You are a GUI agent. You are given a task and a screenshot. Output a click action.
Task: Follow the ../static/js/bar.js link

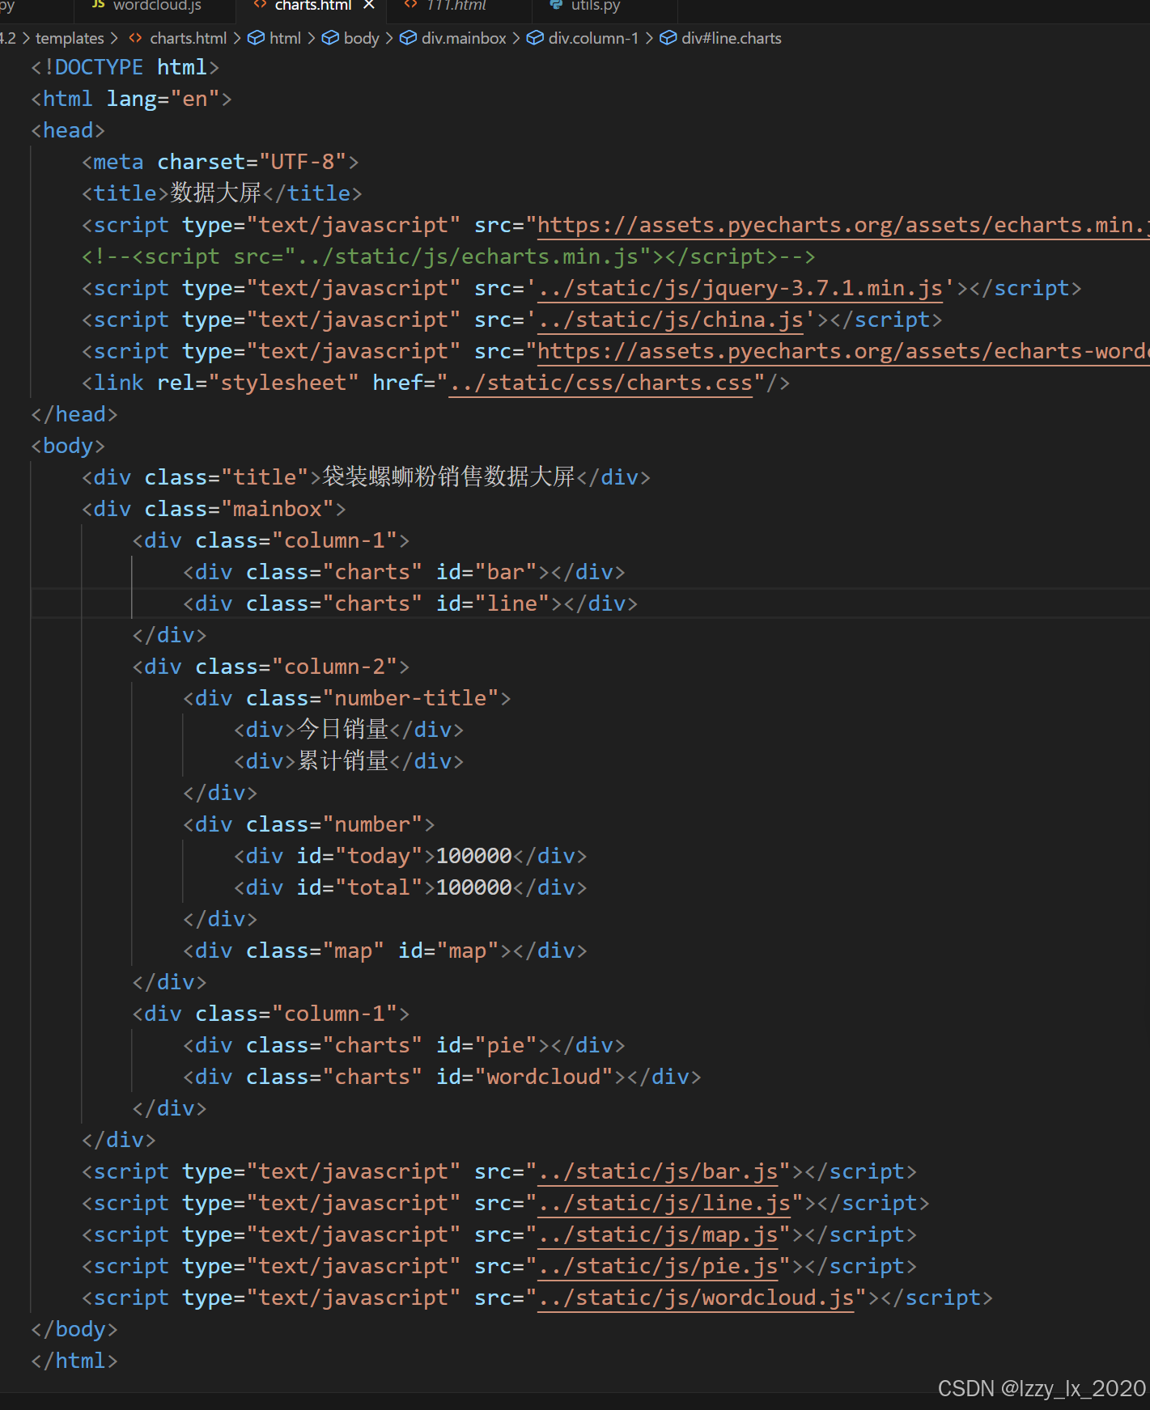tap(658, 1171)
